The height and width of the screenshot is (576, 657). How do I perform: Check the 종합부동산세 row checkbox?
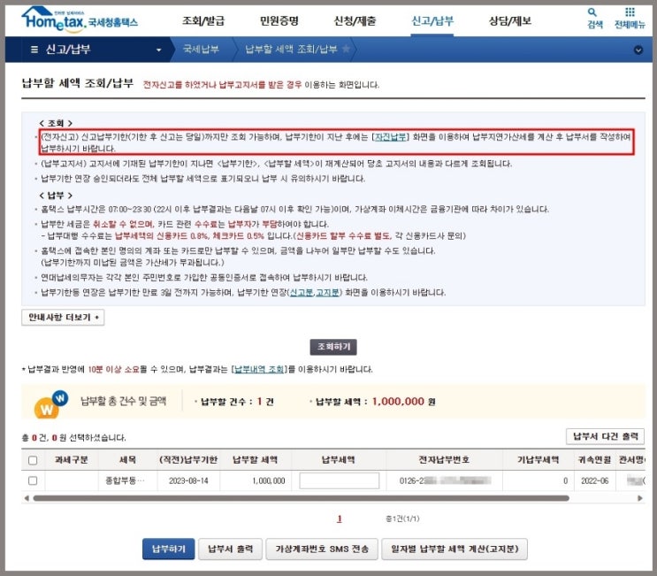(x=33, y=480)
